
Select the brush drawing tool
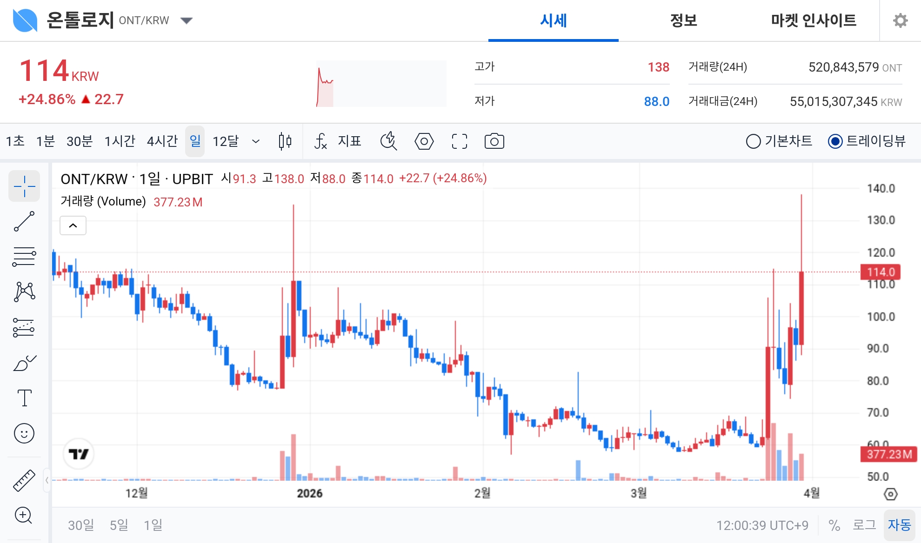[x=24, y=363]
